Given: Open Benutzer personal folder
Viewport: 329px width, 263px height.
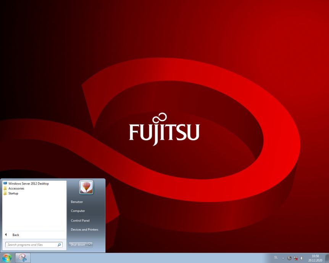Looking at the screenshot, I should pyautogui.click(x=77, y=202).
